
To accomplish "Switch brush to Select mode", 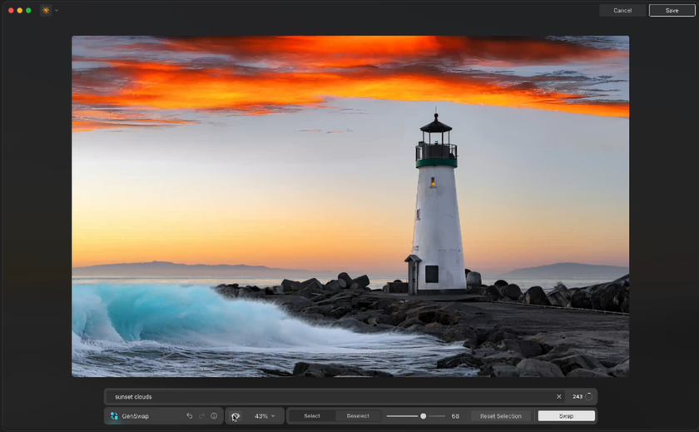I will 312,415.
